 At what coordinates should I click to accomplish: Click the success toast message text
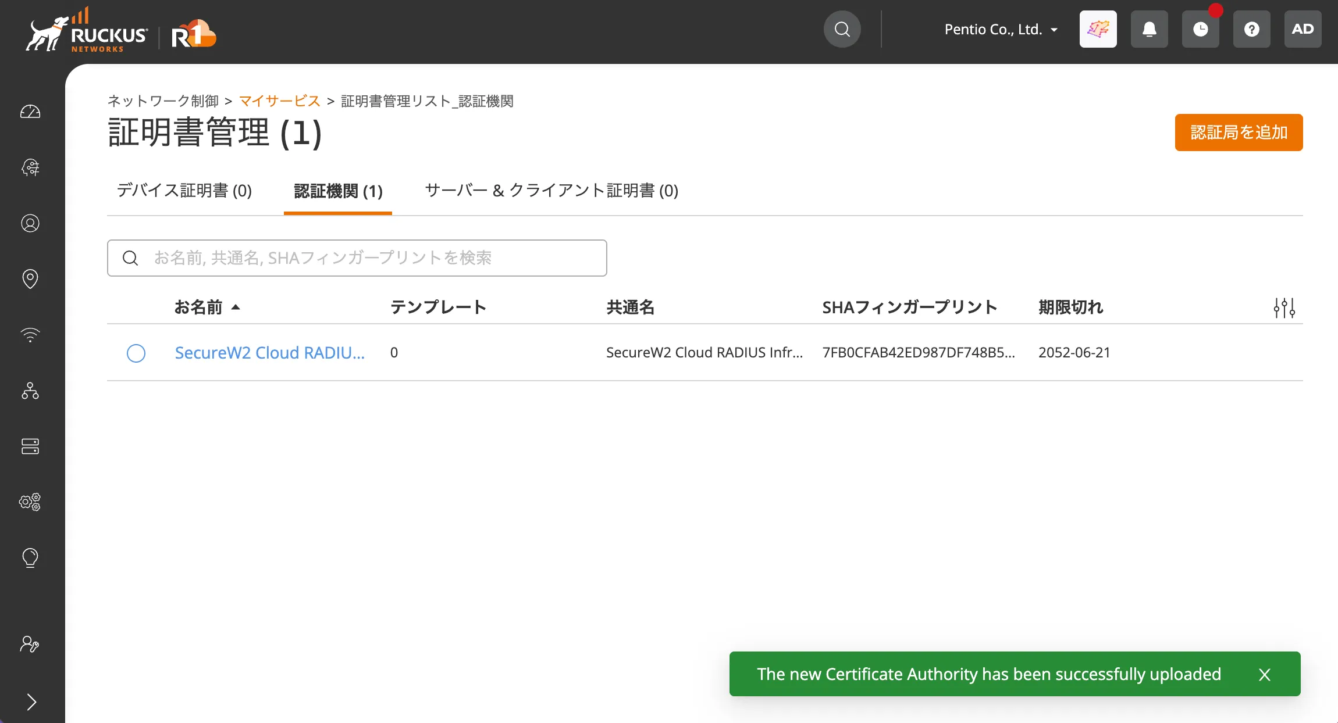pyautogui.click(x=989, y=674)
